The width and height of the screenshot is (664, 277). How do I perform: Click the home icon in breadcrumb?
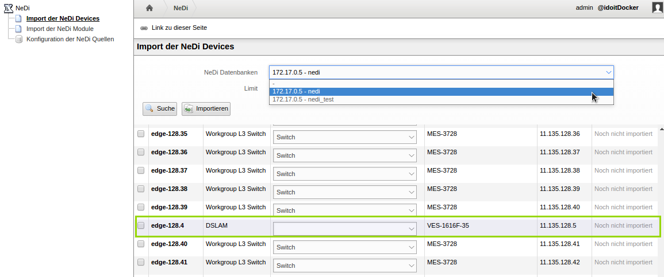tap(149, 8)
